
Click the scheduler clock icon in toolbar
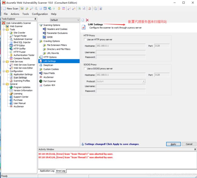[95, 9]
